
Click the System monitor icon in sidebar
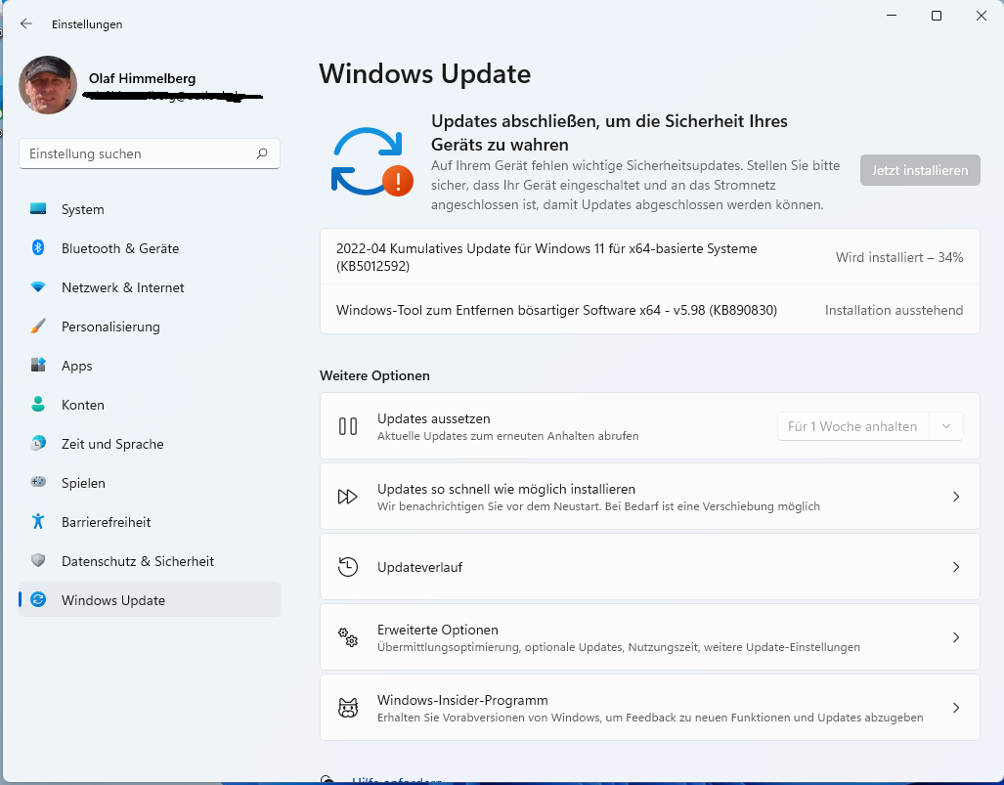point(38,209)
